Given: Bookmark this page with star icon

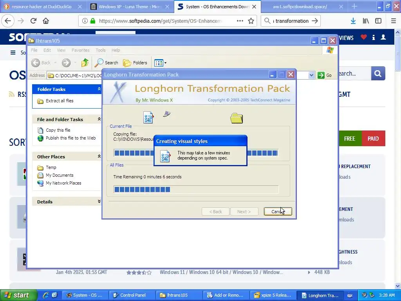Looking at the screenshot, I should [x=251, y=21].
